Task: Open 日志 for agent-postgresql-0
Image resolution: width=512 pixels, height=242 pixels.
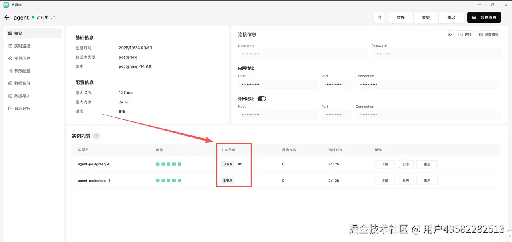Action: (x=406, y=164)
